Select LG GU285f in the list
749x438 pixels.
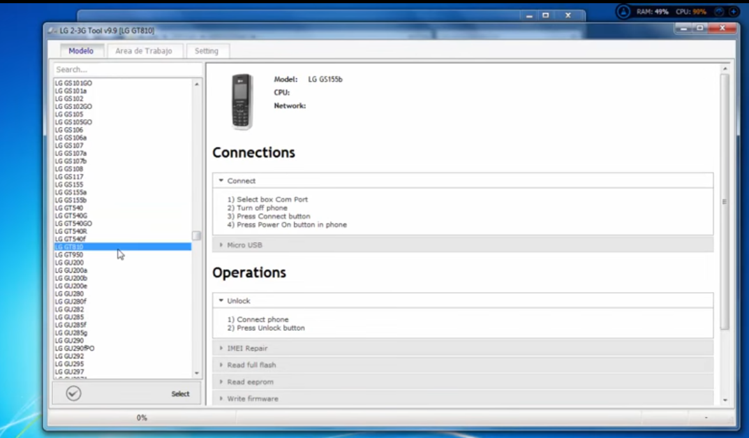click(x=122, y=325)
